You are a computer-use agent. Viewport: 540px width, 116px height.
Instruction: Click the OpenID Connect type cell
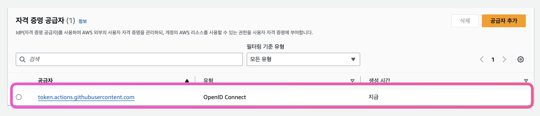tap(225, 97)
